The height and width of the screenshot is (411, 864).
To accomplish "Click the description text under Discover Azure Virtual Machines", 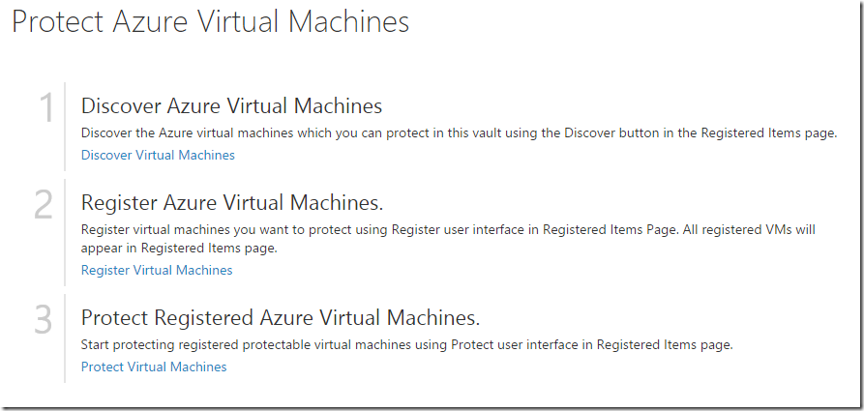I will (459, 133).
